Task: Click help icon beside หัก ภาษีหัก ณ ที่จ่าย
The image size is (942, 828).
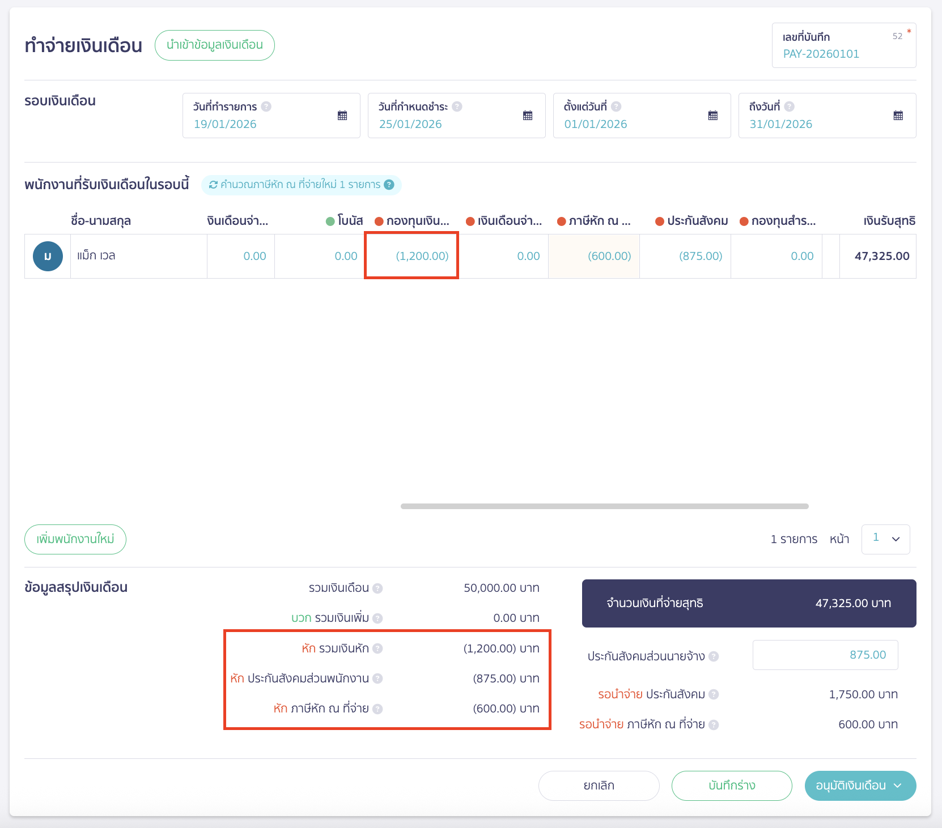Action: (377, 709)
